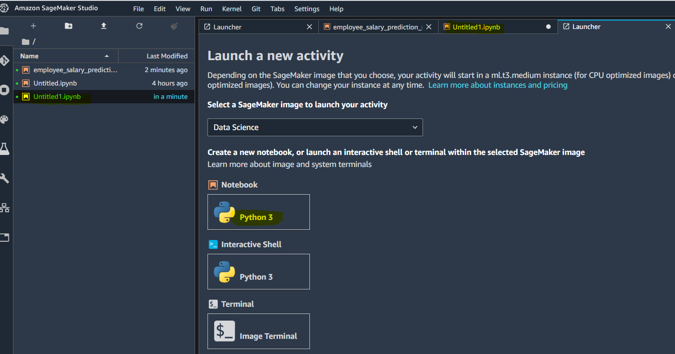Image resolution: width=675 pixels, height=354 pixels.
Task: Open the Edit menu
Action: pos(160,9)
